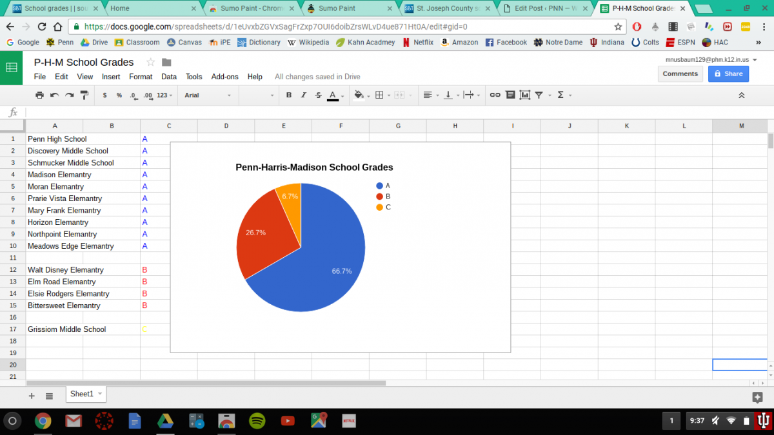
Task: Format as percent
Action: tap(119, 95)
